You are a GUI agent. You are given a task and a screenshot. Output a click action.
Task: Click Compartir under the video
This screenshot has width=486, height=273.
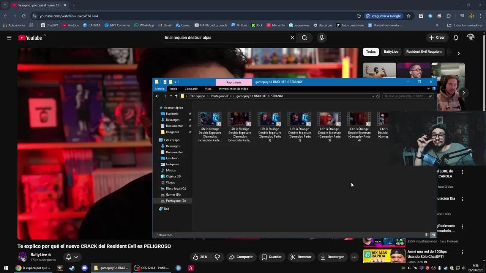241,257
